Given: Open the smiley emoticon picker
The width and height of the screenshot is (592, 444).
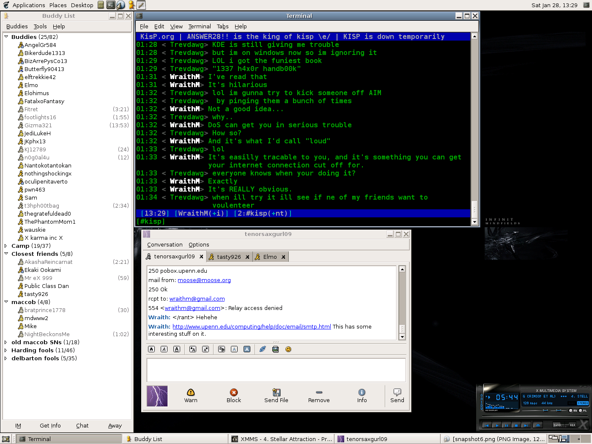Looking at the screenshot, I should (x=288, y=349).
